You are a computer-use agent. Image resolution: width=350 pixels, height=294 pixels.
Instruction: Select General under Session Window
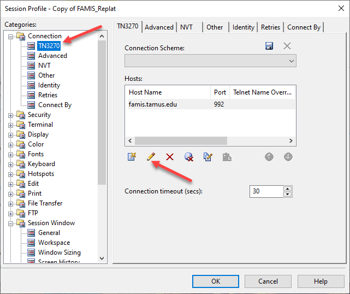[49, 233]
